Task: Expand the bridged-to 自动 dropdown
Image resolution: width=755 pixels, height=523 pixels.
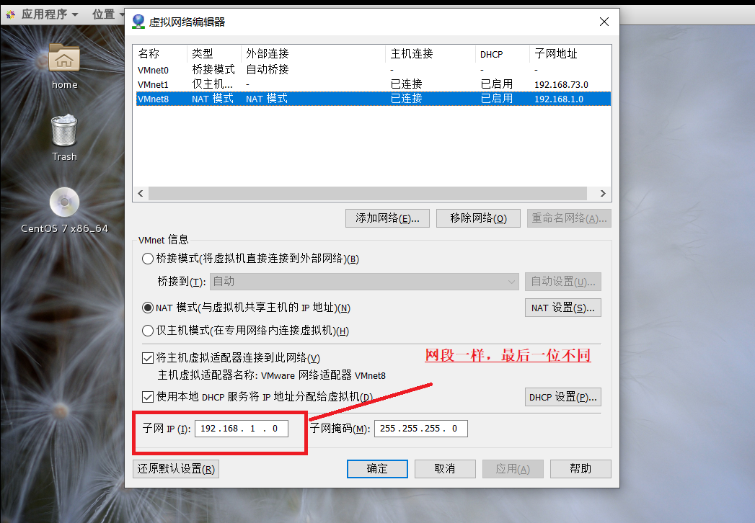Action: point(364,282)
